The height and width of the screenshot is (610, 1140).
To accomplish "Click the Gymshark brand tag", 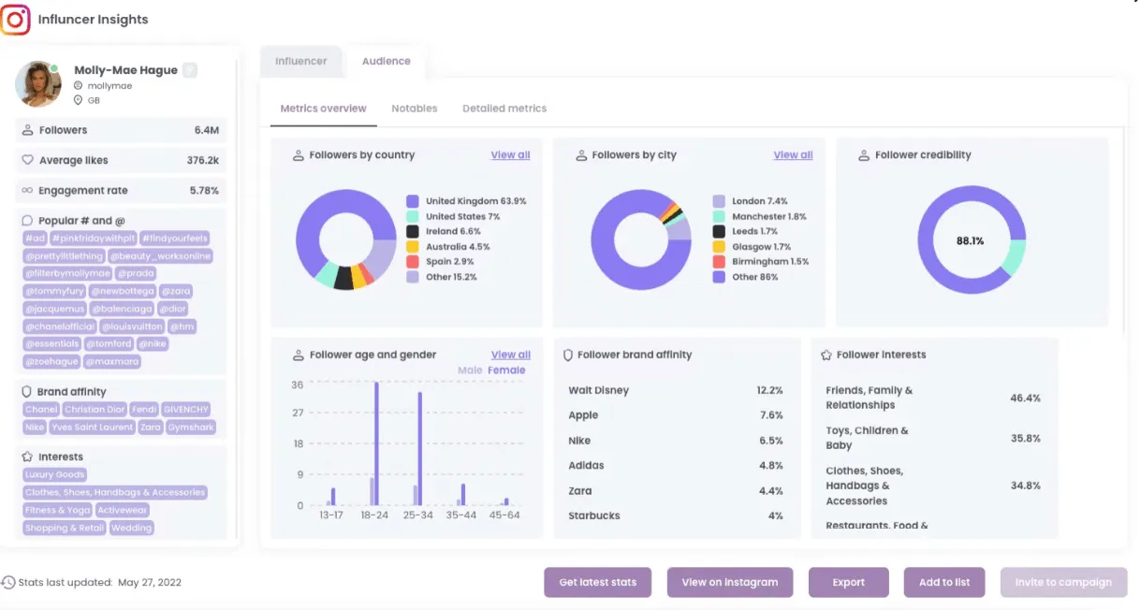I will 191,428.
